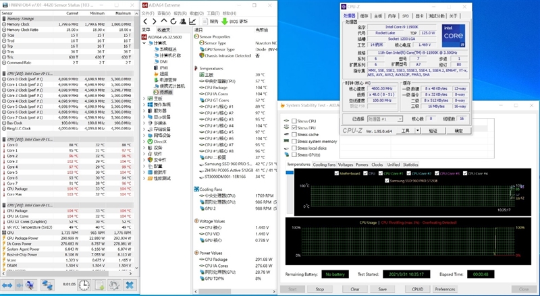Click 配置 icon in AIDA64 tree
This screenshot has width=540, height=296.
point(150,167)
